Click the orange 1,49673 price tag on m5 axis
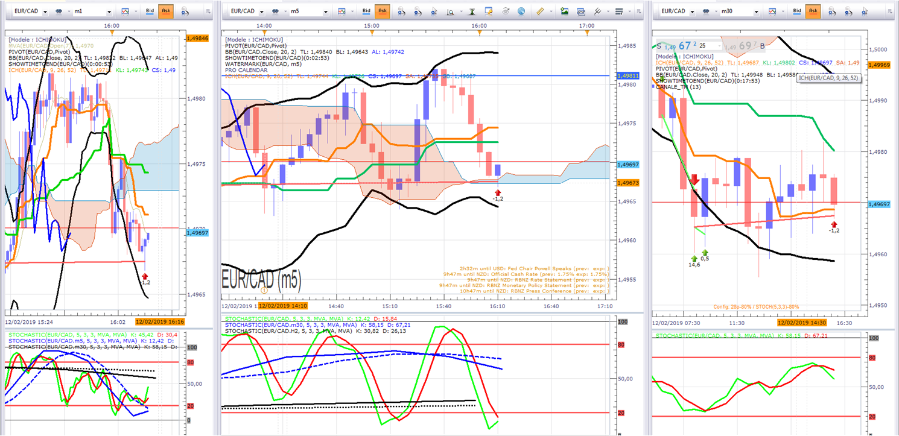Screen dimensions: 899x436 point(627,182)
